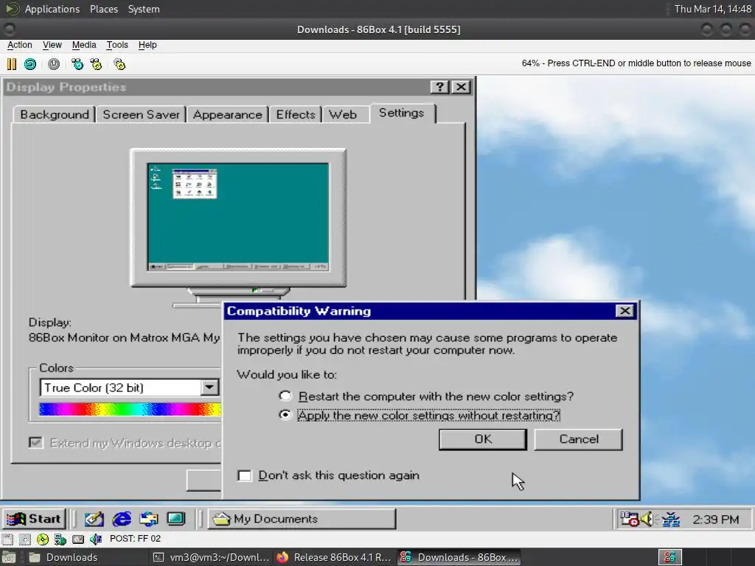The image size is (755, 566).
Task: Open 86Box settings via the wrench gear icon
Action: click(x=119, y=64)
